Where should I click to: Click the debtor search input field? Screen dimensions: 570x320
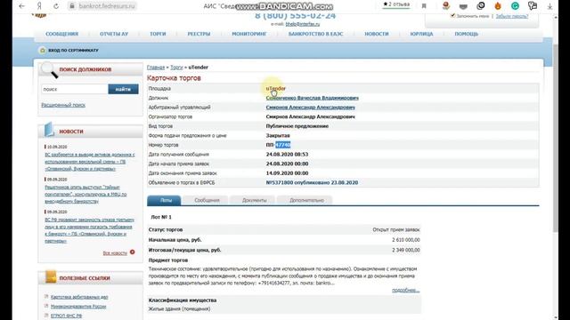75,89
